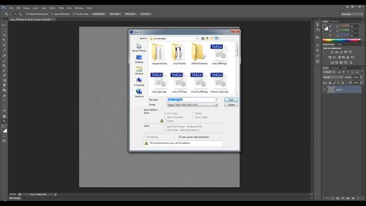Add a Curves adjustment
Screen dimensions: 366x206
341,52
